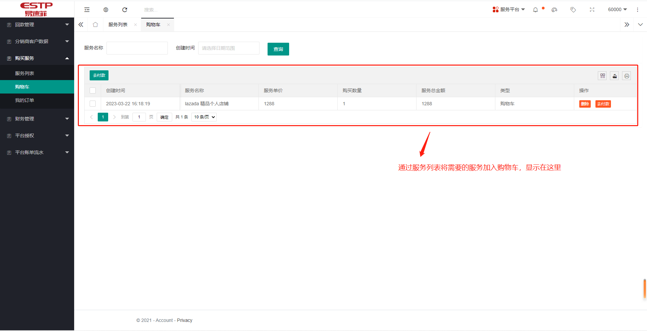Click the green 查询 button
Screen dimensions: 647x331
point(278,49)
